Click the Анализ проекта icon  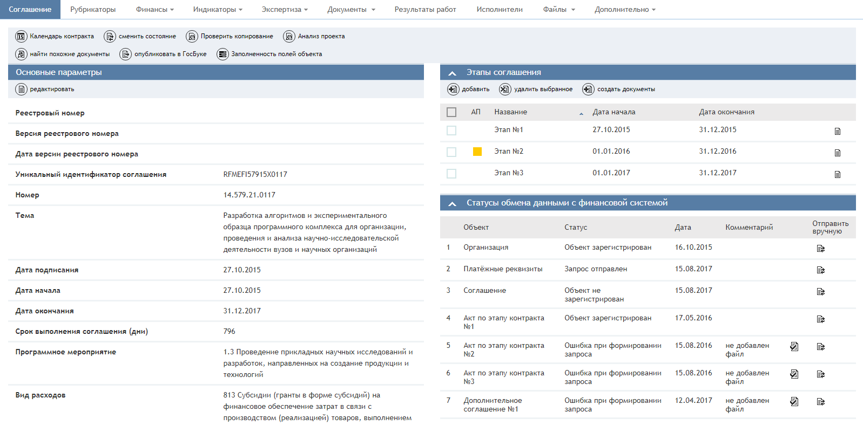[289, 37]
